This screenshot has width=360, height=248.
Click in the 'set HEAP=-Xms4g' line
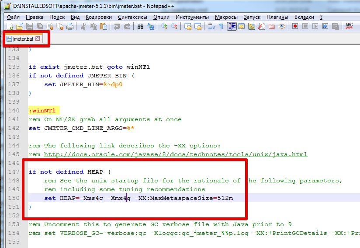click(138, 198)
